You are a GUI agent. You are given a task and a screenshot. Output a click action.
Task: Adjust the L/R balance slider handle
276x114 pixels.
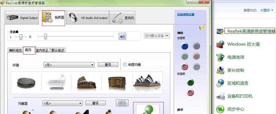(21, 37)
